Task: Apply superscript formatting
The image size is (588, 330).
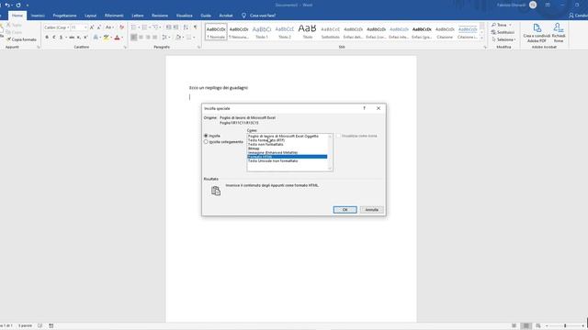Action: tap(85, 38)
